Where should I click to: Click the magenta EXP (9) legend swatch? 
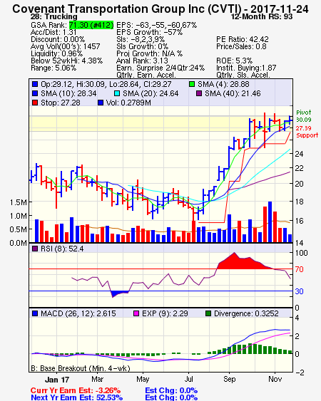pyautogui.click(x=136, y=313)
